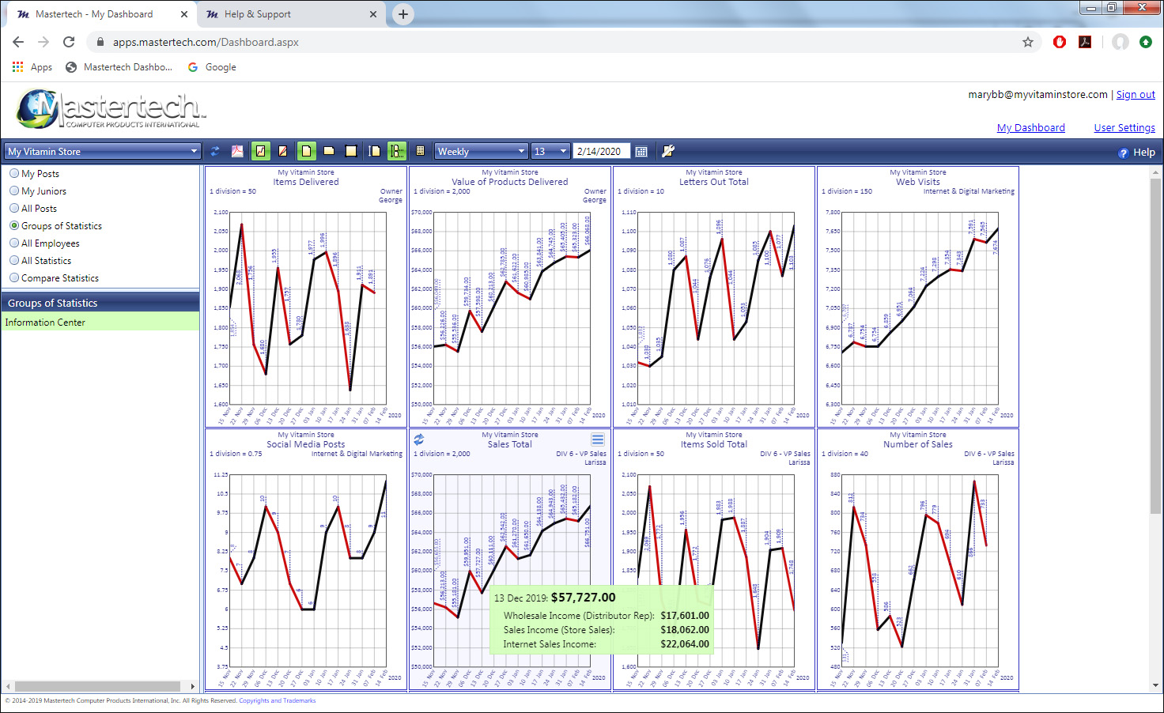Select the small landscape page icon

tap(329, 151)
